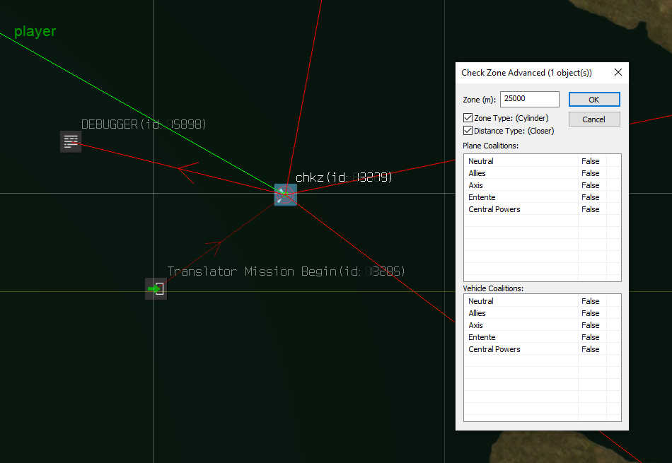Select Entente row in Plane Coalitions

pos(542,197)
